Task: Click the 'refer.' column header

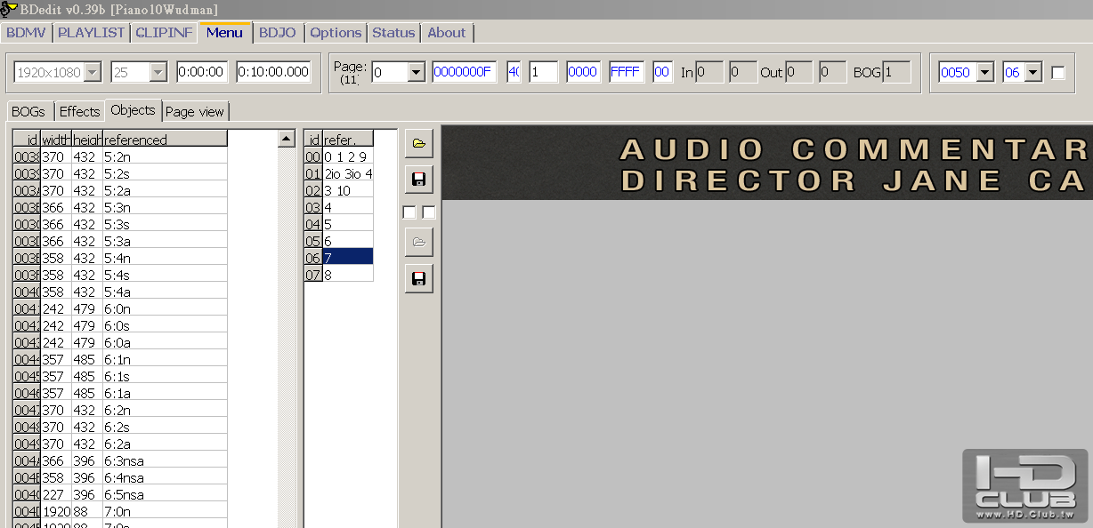Action: [x=348, y=140]
